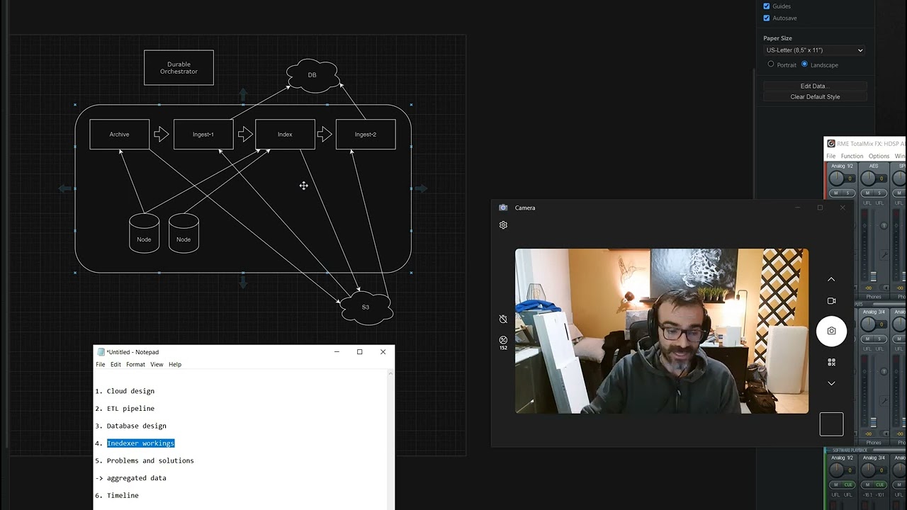The image size is (907, 510).
Task: Click Notepad scrollbar up arrow
Action: tap(390, 373)
